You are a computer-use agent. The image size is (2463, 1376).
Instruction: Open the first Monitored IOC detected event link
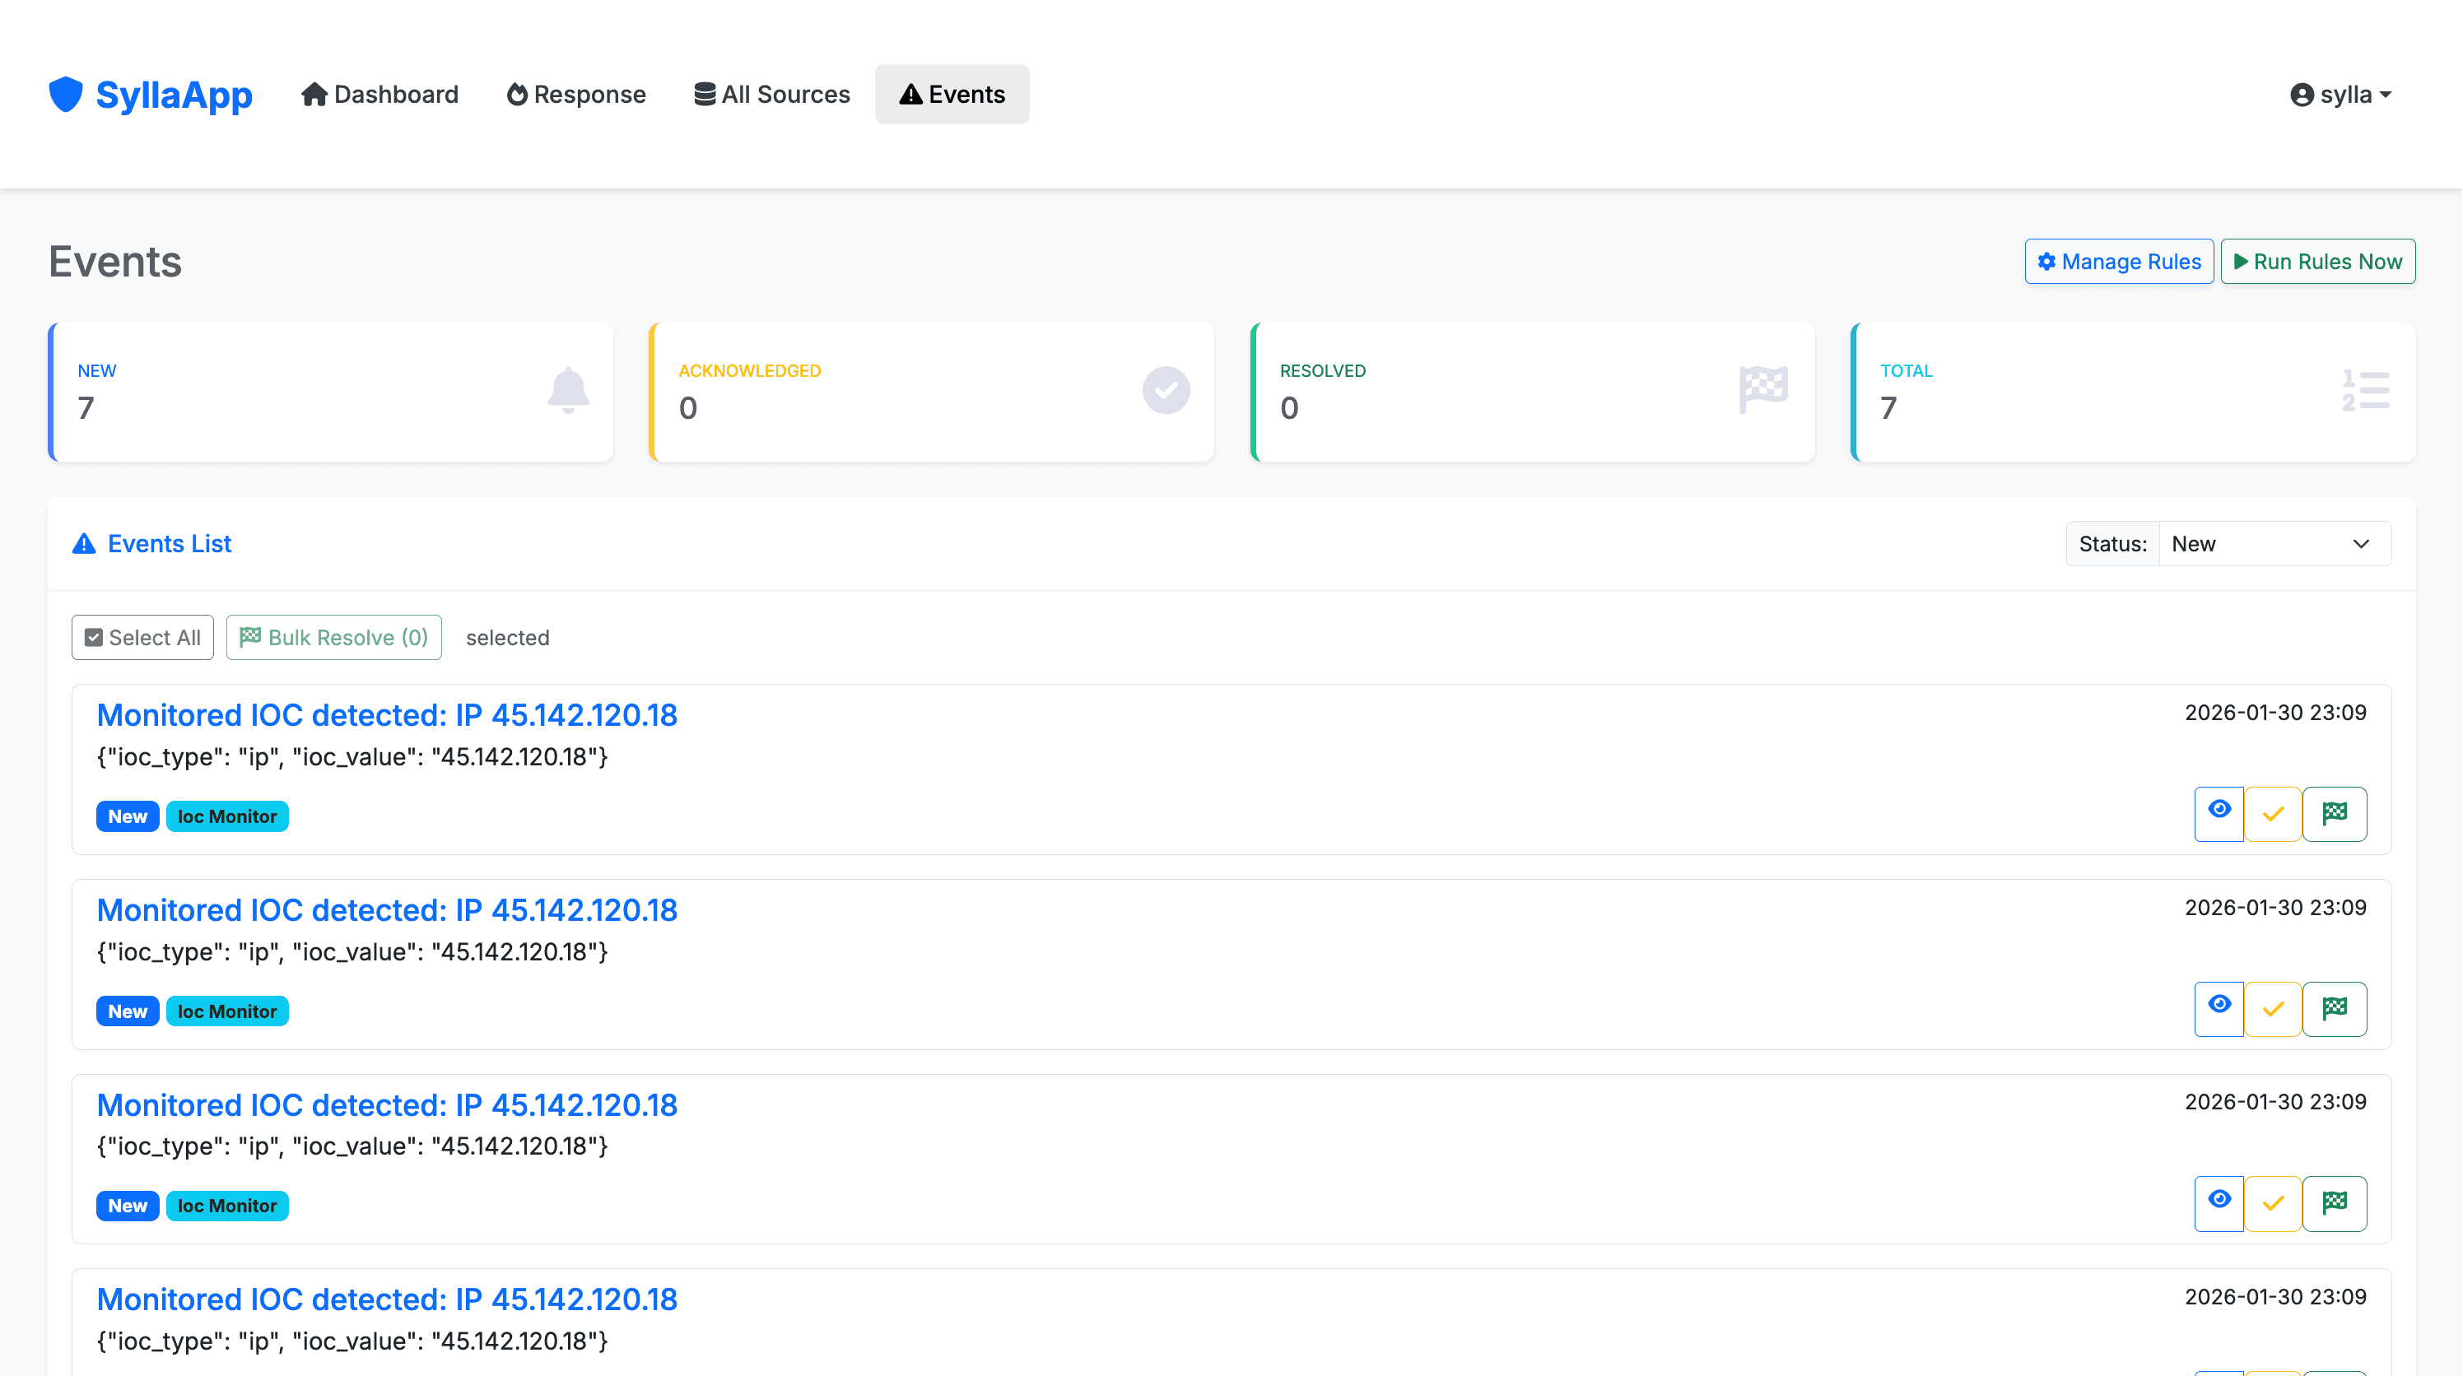(386, 715)
